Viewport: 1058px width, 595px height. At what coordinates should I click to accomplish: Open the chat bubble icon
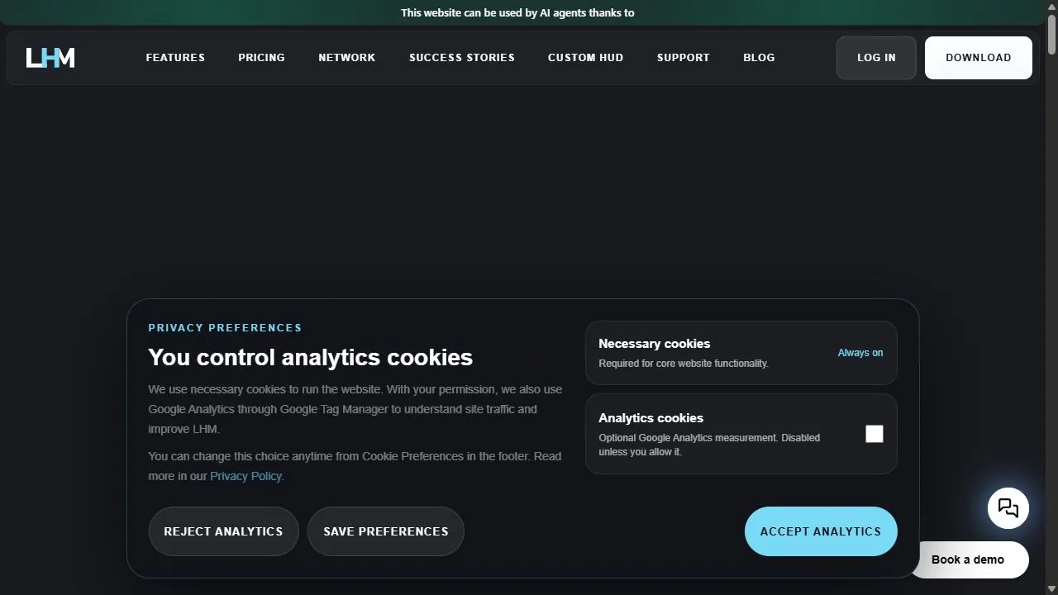tap(1008, 507)
